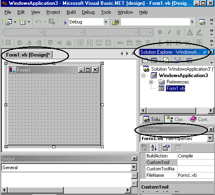
Task: Click the Bold formatting icon
Action: [160, 32]
